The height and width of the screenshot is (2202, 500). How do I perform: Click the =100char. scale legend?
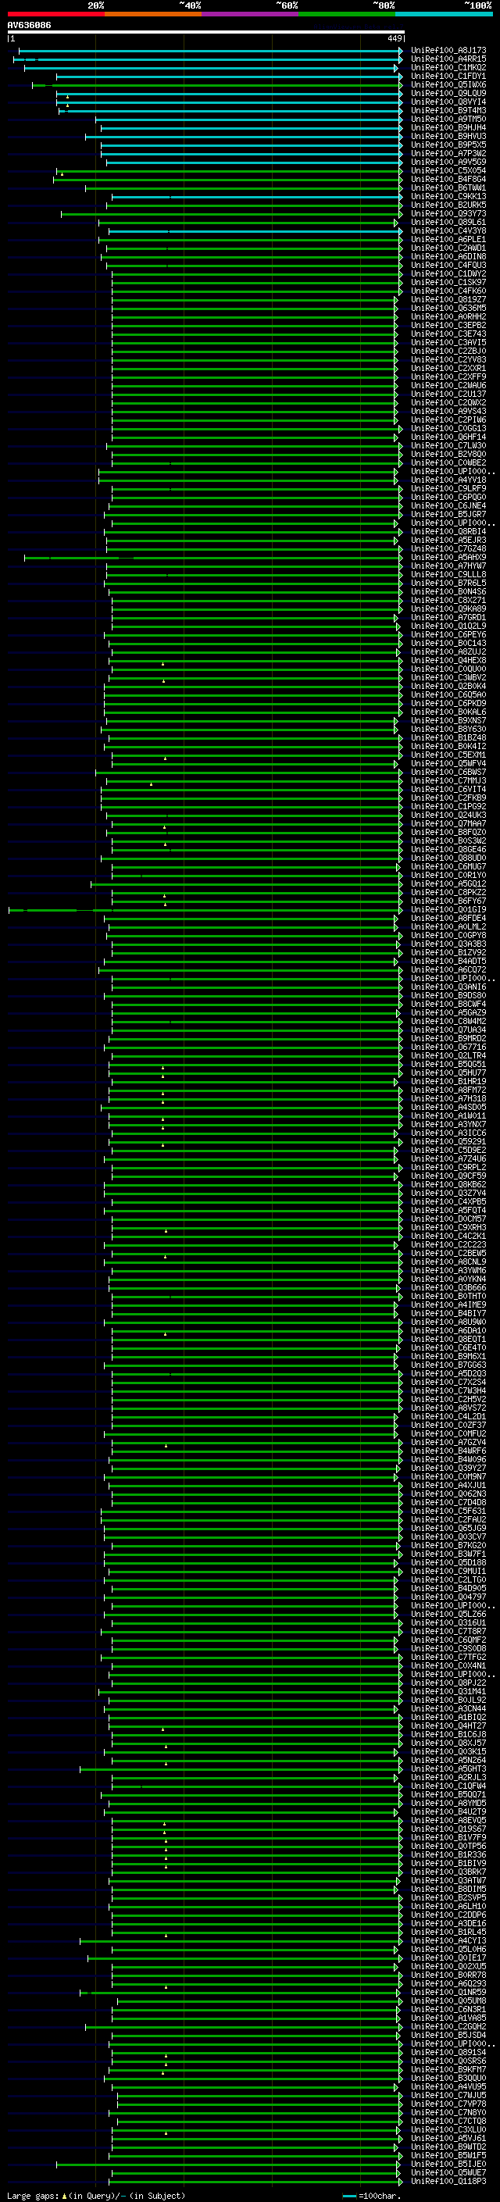(x=371, y=2196)
